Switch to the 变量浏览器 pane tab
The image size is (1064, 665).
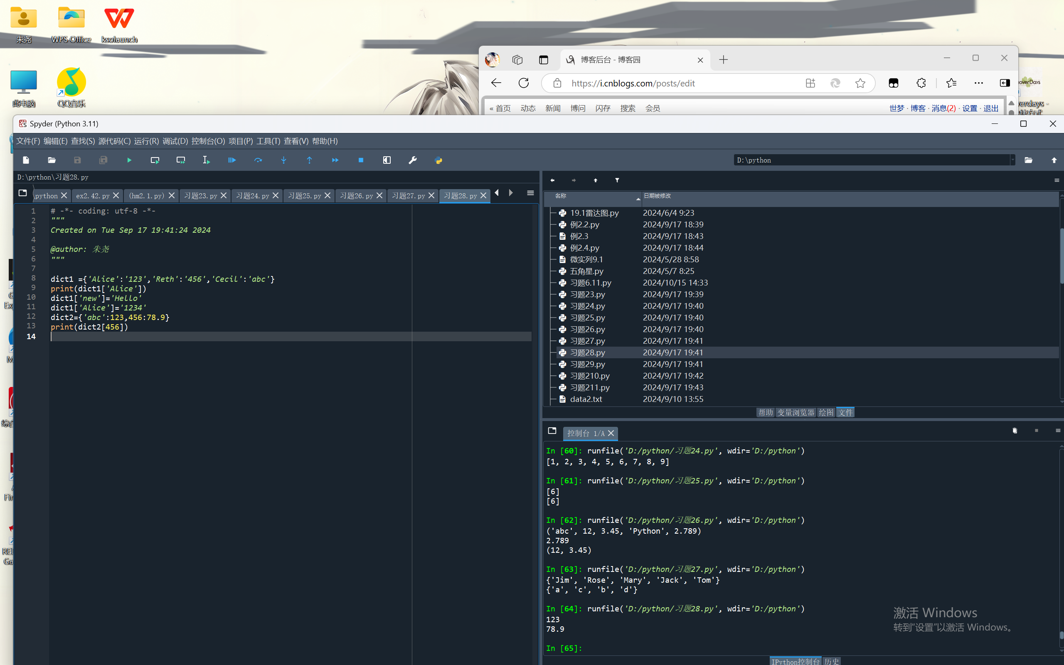point(796,412)
